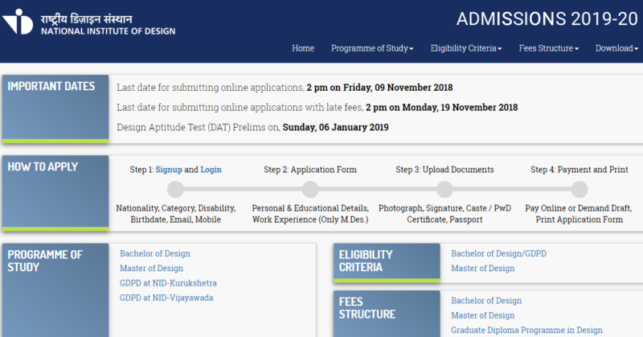Viewport: 643px width, 337px height.
Task: Open GDPD at NID-Kurukshetra link
Action: click(168, 283)
